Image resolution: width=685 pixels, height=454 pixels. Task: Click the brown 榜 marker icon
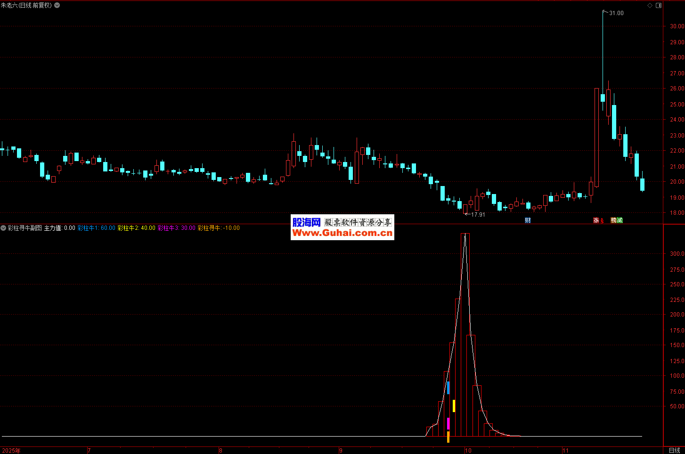pos(614,220)
